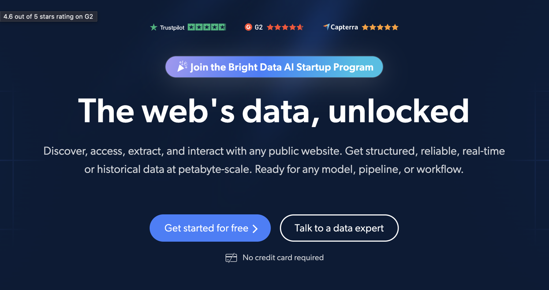Image resolution: width=549 pixels, height=290 pixels.
Task: Click the Trustpilot brand name text
Action: click(172, 27)
